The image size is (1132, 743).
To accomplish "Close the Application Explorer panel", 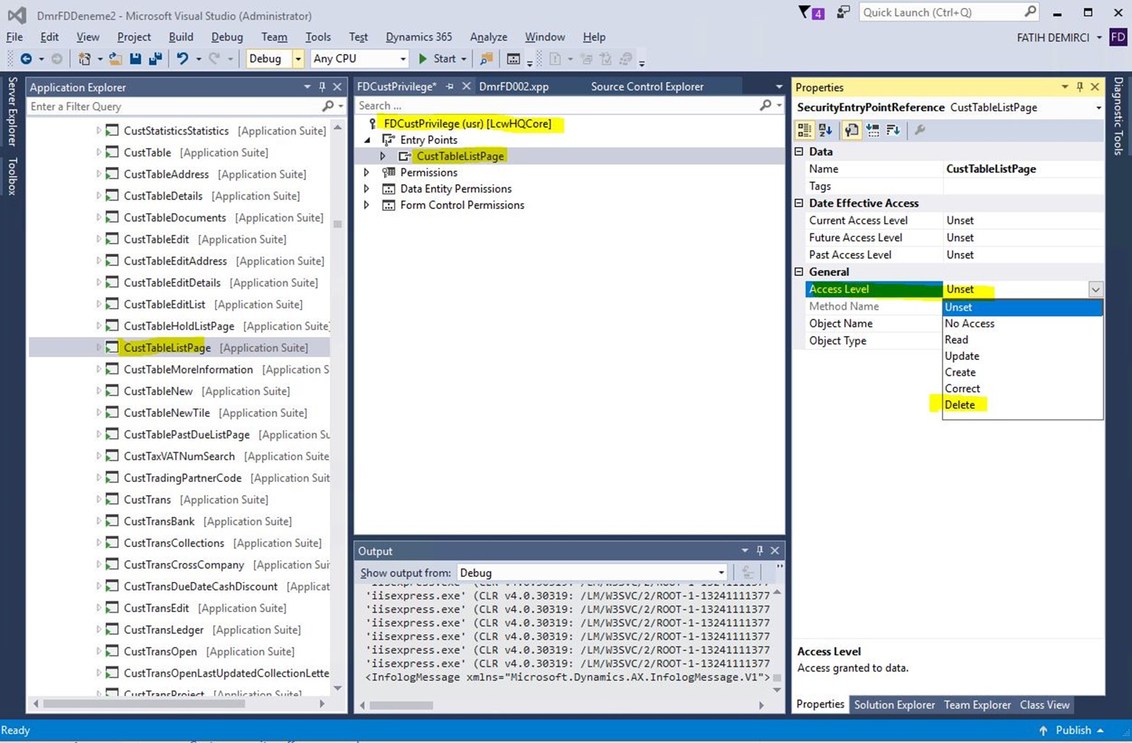I will click(x=337, y=87).
